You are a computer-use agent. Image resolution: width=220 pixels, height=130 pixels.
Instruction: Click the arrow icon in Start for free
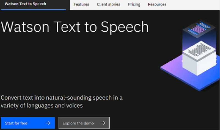48,123
